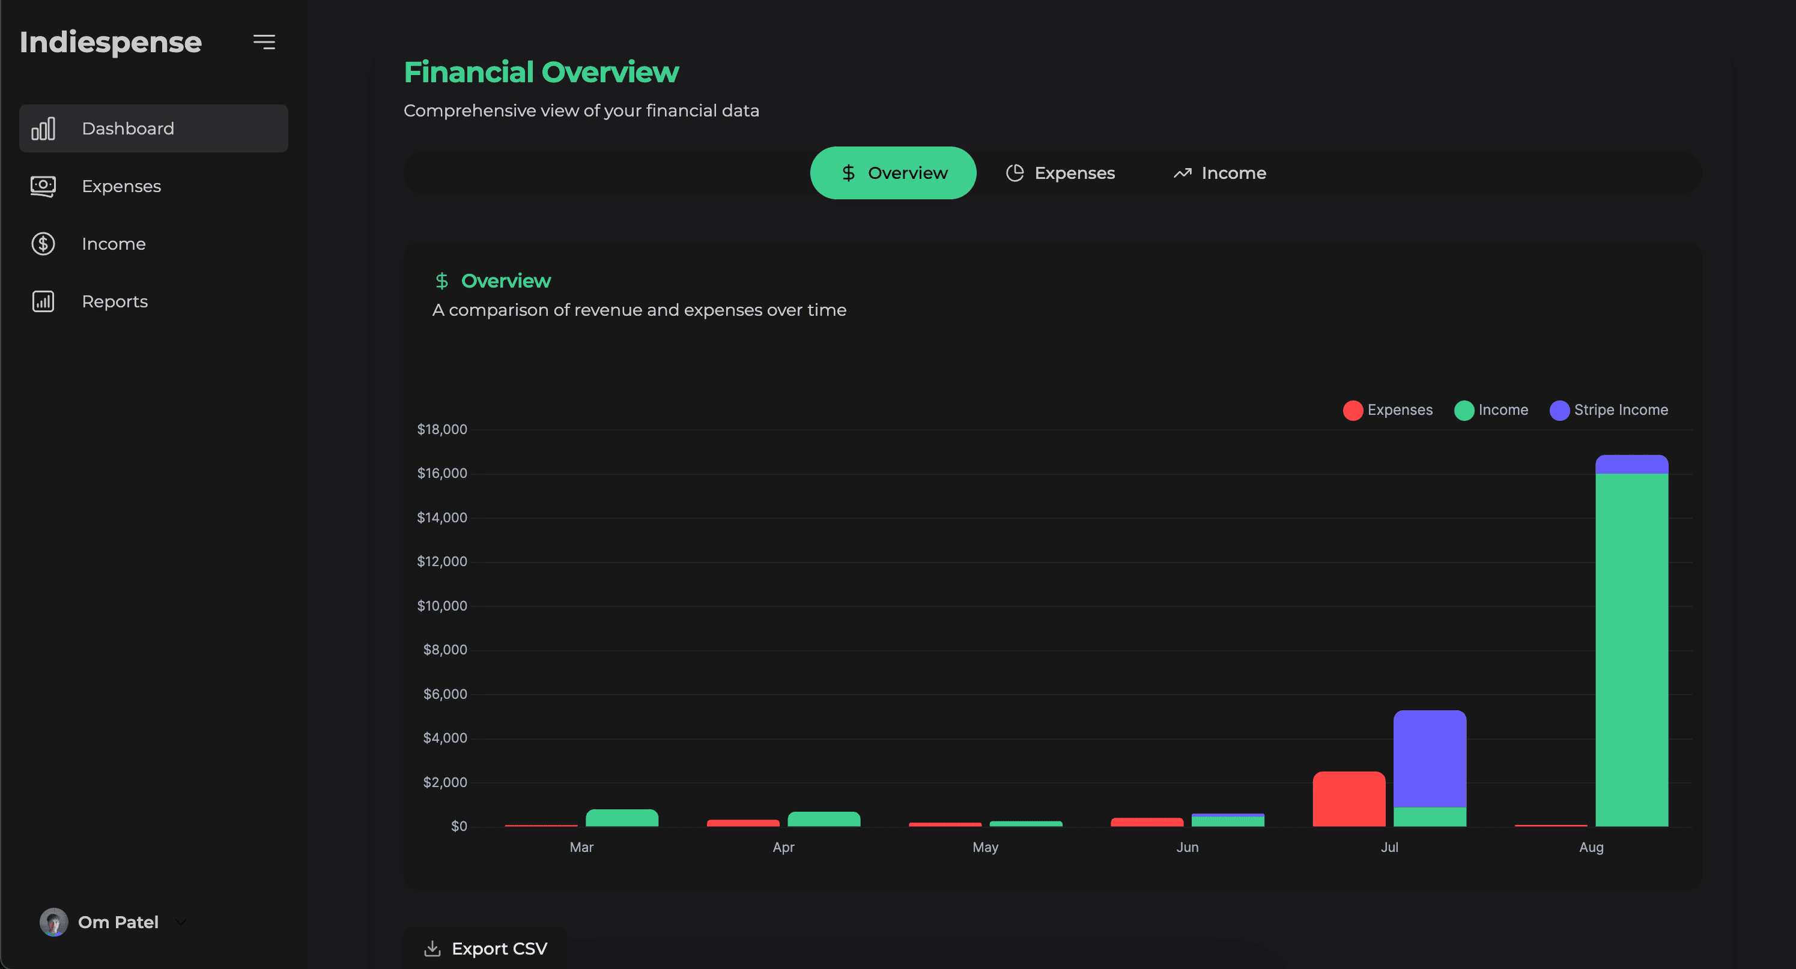Click the Expenses cash icon in sidebar
This screenshot has height=969, width=1796.
43,186
